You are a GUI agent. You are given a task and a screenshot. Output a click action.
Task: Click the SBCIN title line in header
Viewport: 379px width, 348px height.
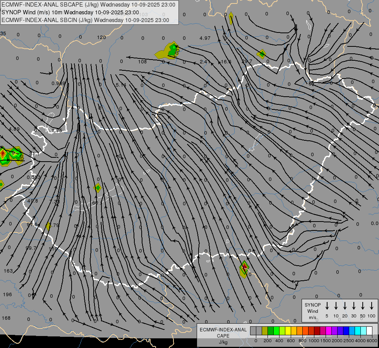85,20
